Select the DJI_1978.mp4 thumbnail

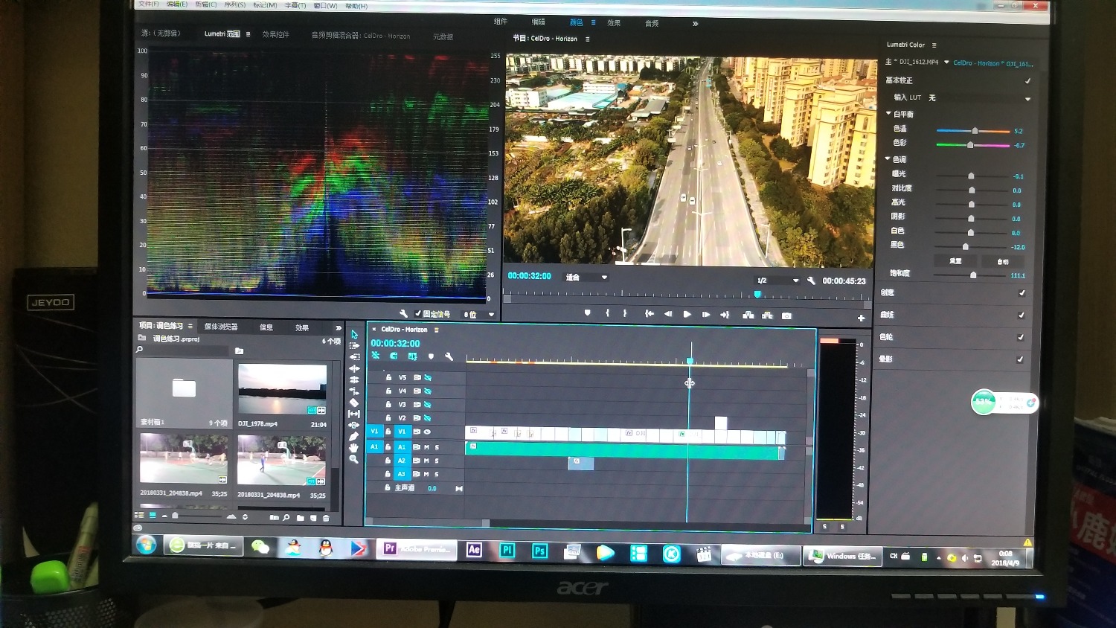[x=282, y=389]
